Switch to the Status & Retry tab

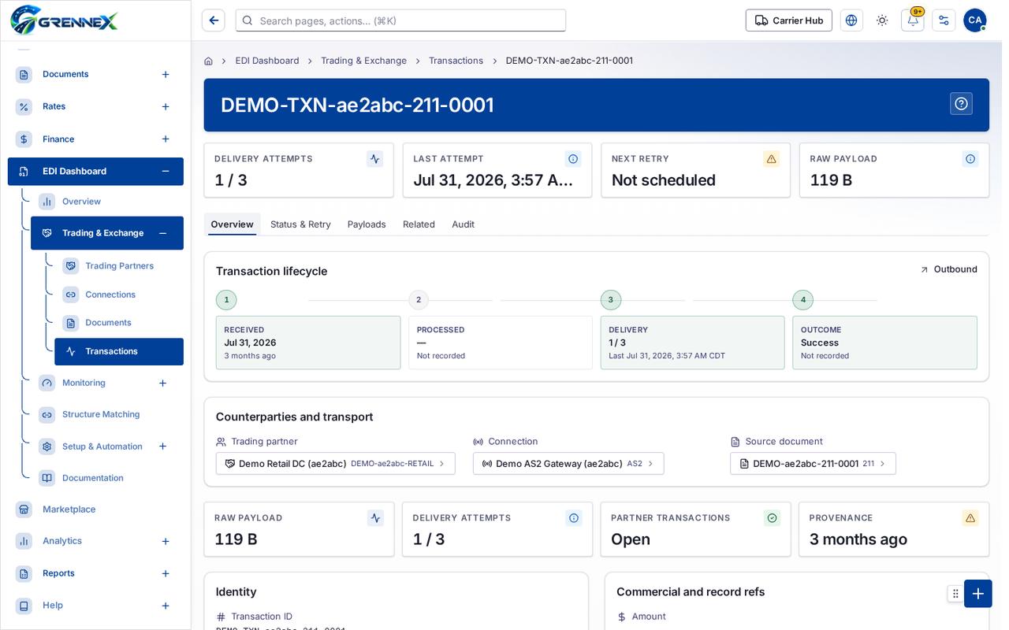coord(300,224)
